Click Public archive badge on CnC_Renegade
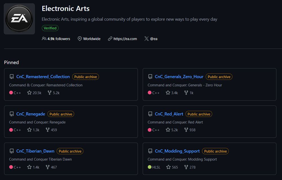Viewport: 282px width, 180px height. click(x=61, y=114)
